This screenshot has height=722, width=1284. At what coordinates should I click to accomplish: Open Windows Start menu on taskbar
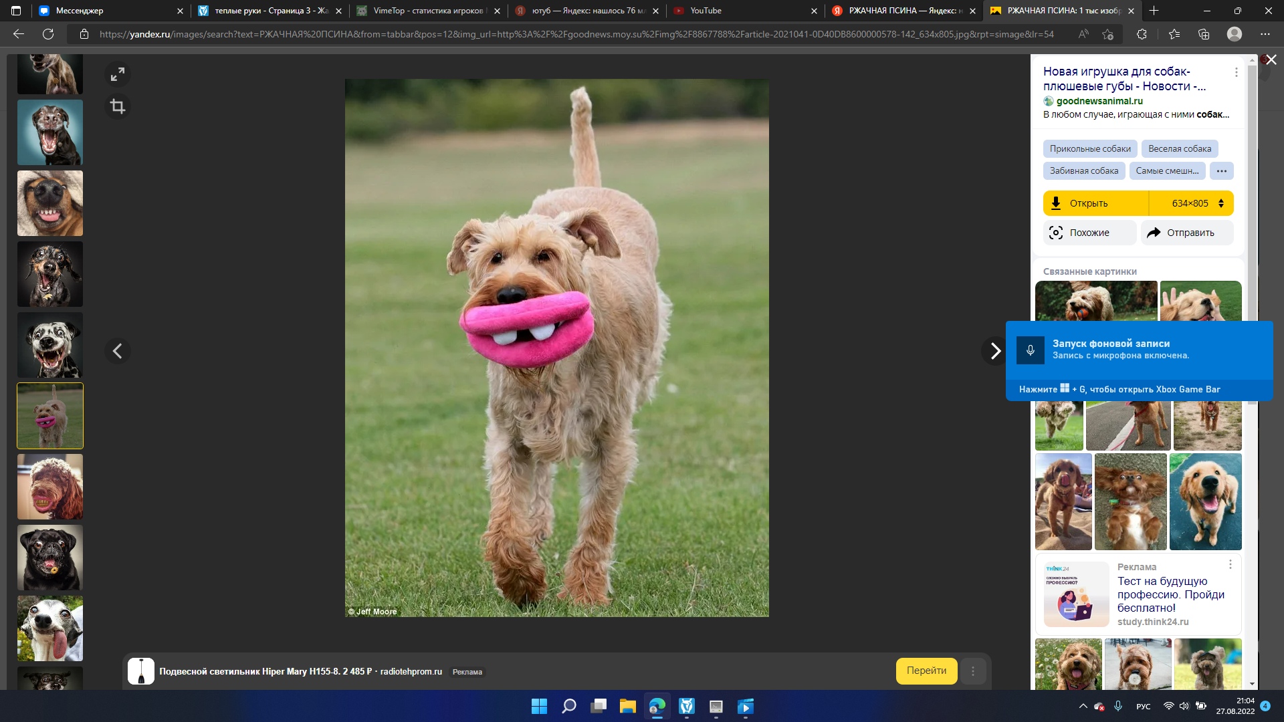(539, 707)
